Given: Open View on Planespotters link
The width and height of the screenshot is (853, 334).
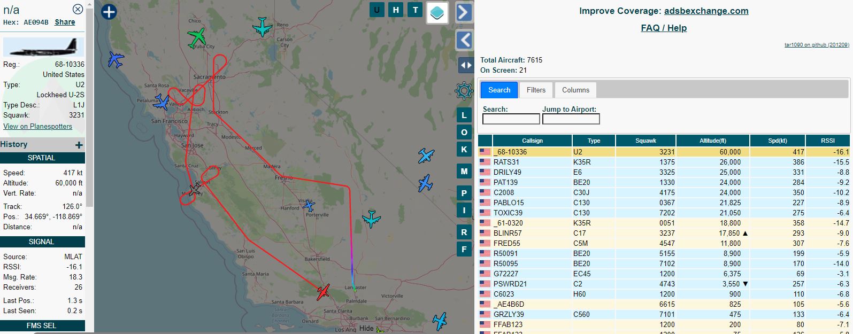Looking at the screenshot, I should click(37, 126).
